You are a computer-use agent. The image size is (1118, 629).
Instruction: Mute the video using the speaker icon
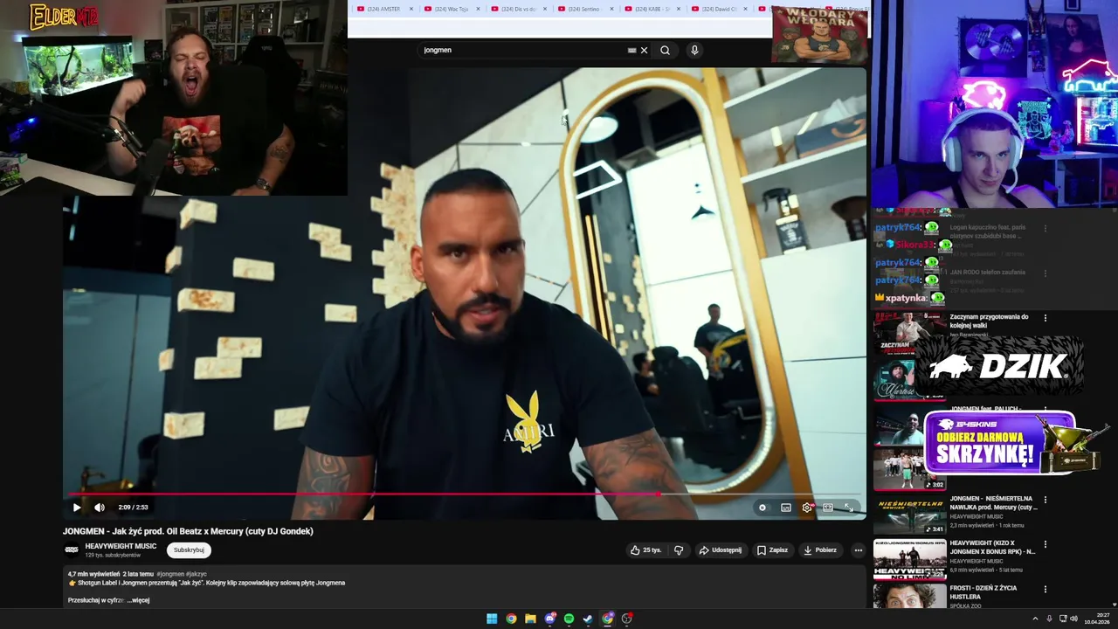(x=100, y=508)
